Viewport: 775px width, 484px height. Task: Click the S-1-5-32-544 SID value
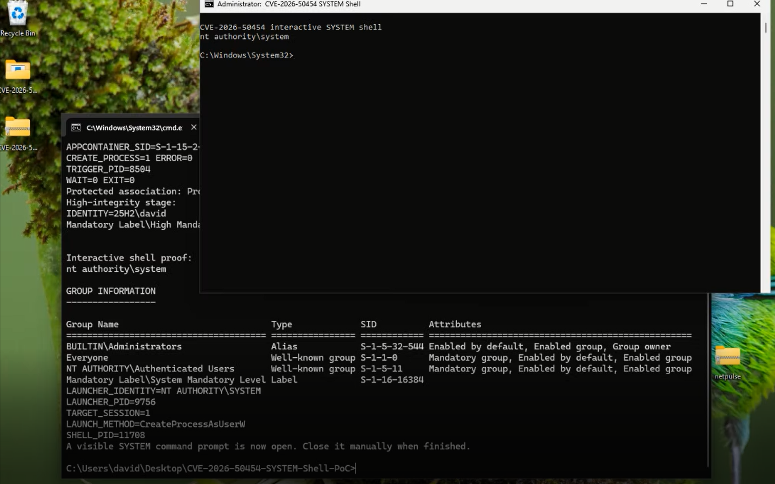[392, 347]
